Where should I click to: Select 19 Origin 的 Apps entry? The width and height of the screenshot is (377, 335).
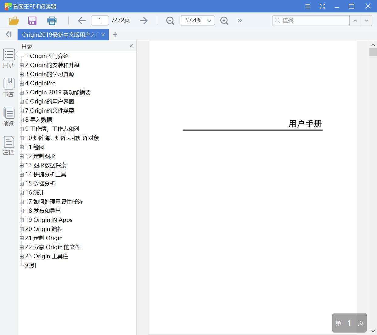click(49, 220)
